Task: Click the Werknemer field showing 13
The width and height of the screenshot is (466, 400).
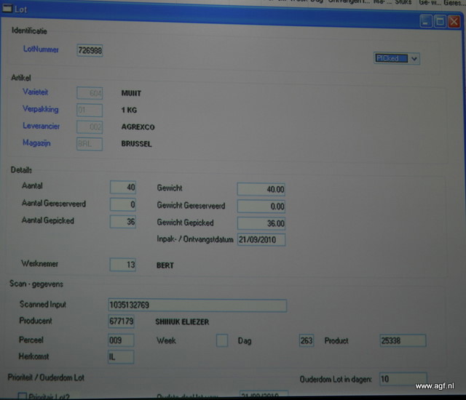Action: (123, 265)
